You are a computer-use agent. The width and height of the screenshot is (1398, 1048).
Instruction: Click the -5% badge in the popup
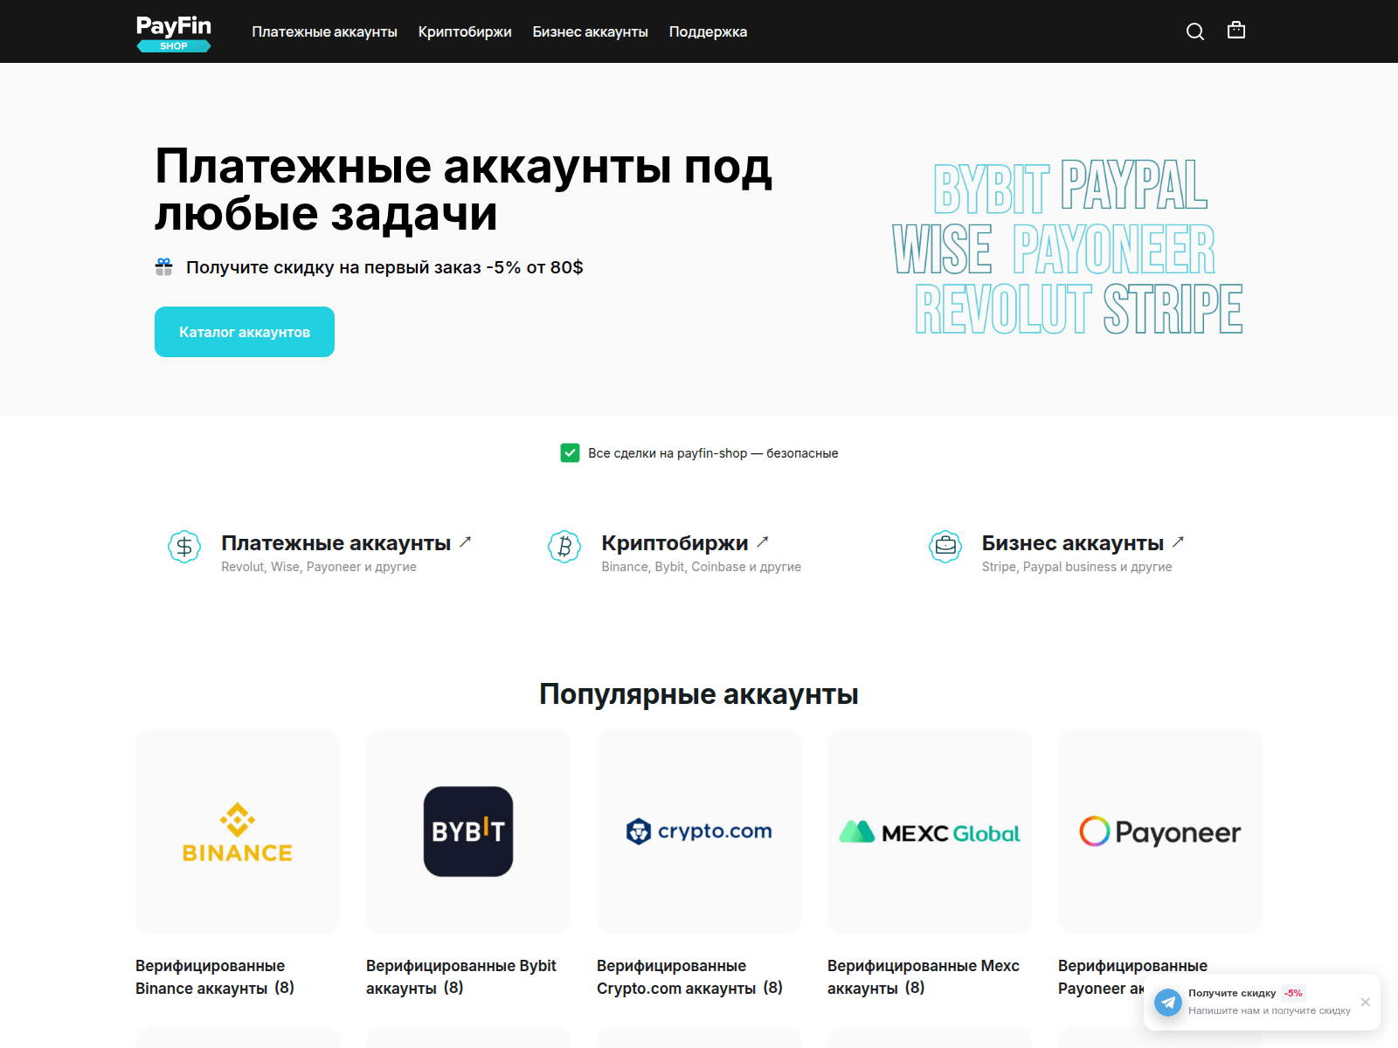click(1293, 993)
